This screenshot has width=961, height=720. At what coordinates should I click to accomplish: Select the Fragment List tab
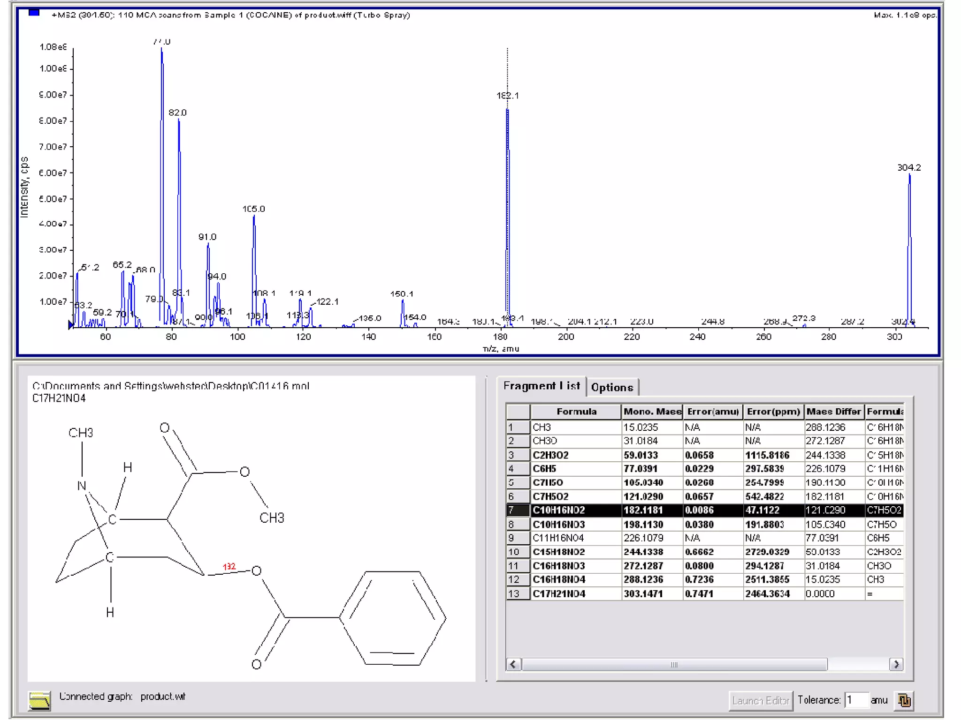click(x=542, y=386)
